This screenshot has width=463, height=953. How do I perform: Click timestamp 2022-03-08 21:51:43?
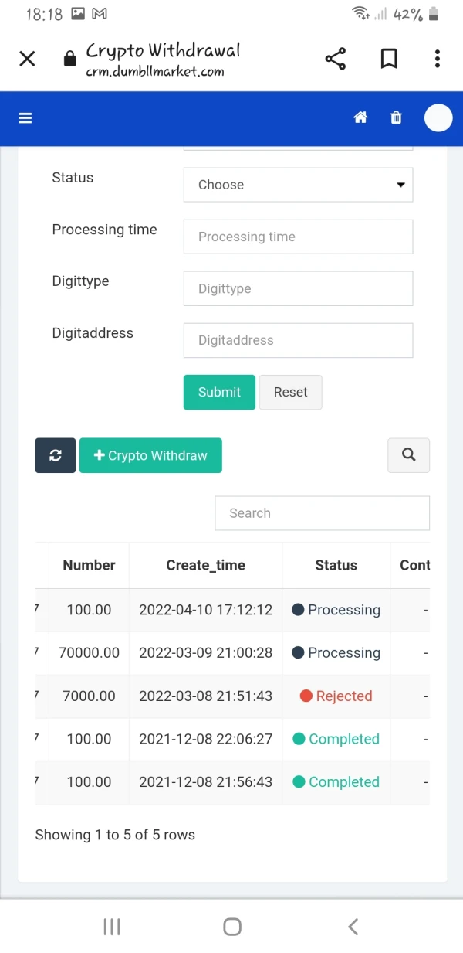tap(205, 696)
